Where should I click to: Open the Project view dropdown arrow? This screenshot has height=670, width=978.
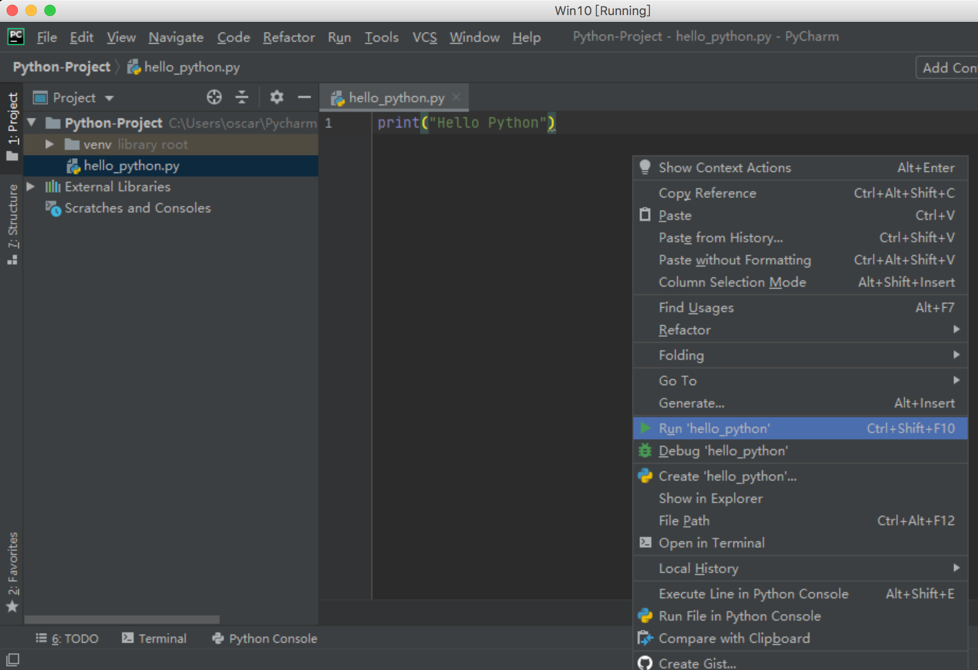point(109,98)
